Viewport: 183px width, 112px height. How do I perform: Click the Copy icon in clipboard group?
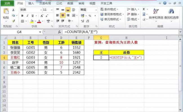pyautogui.click(x=13, y=15)
